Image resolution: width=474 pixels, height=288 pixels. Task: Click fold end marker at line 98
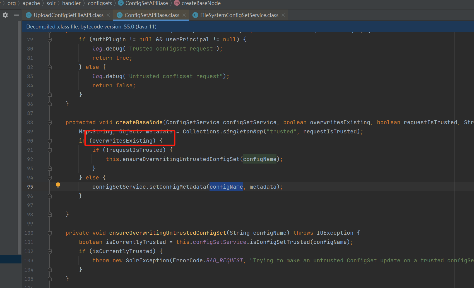click(50, 214)
